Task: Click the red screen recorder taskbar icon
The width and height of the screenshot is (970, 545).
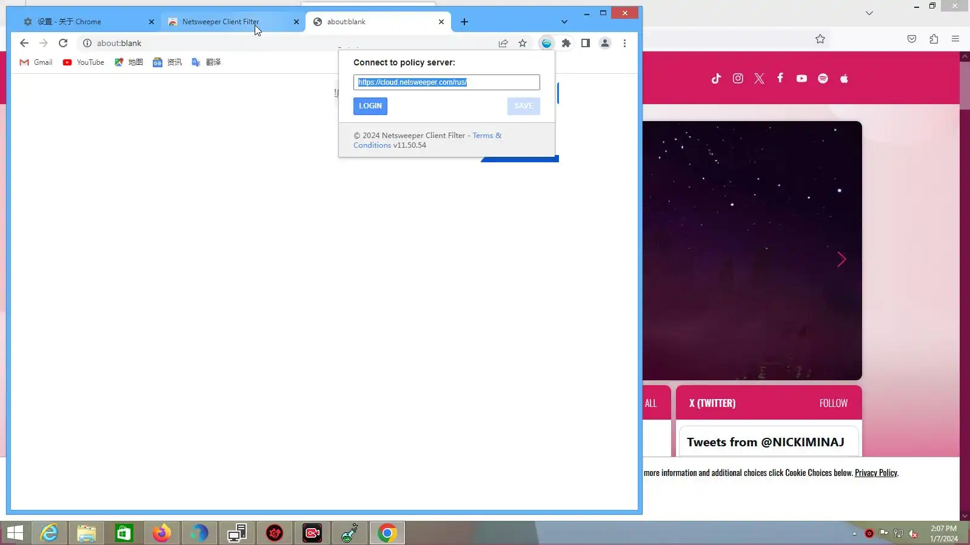Action: tap(312, 533)
